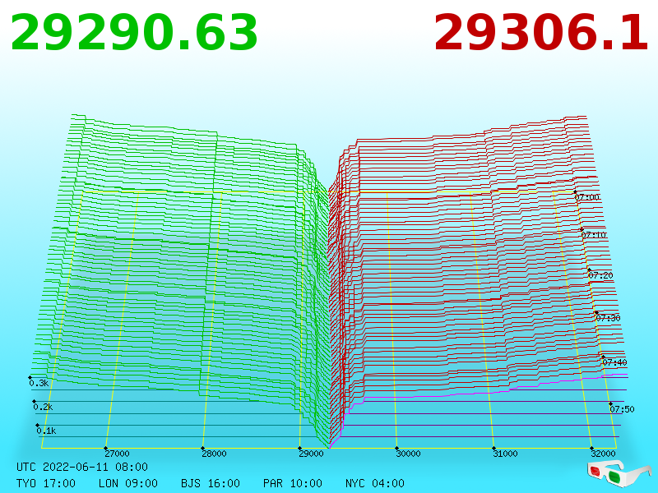Screen dimensions: 658x493
Task: Click the 28000 price axis label
Action: (x=214, y=454)
